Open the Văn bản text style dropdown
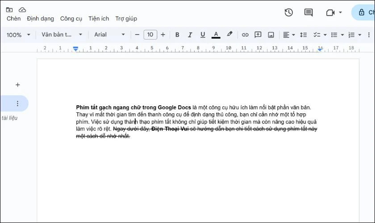This screenshot has height=223, width=375. click(62, 35)
